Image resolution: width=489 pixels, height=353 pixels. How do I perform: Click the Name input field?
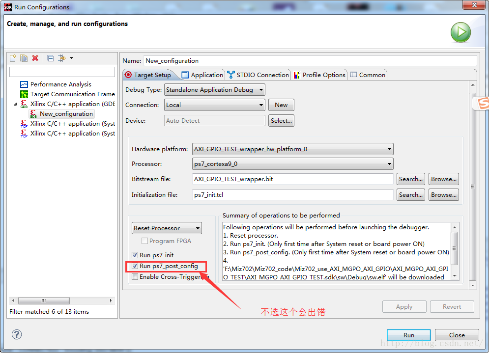pos(310,61)
